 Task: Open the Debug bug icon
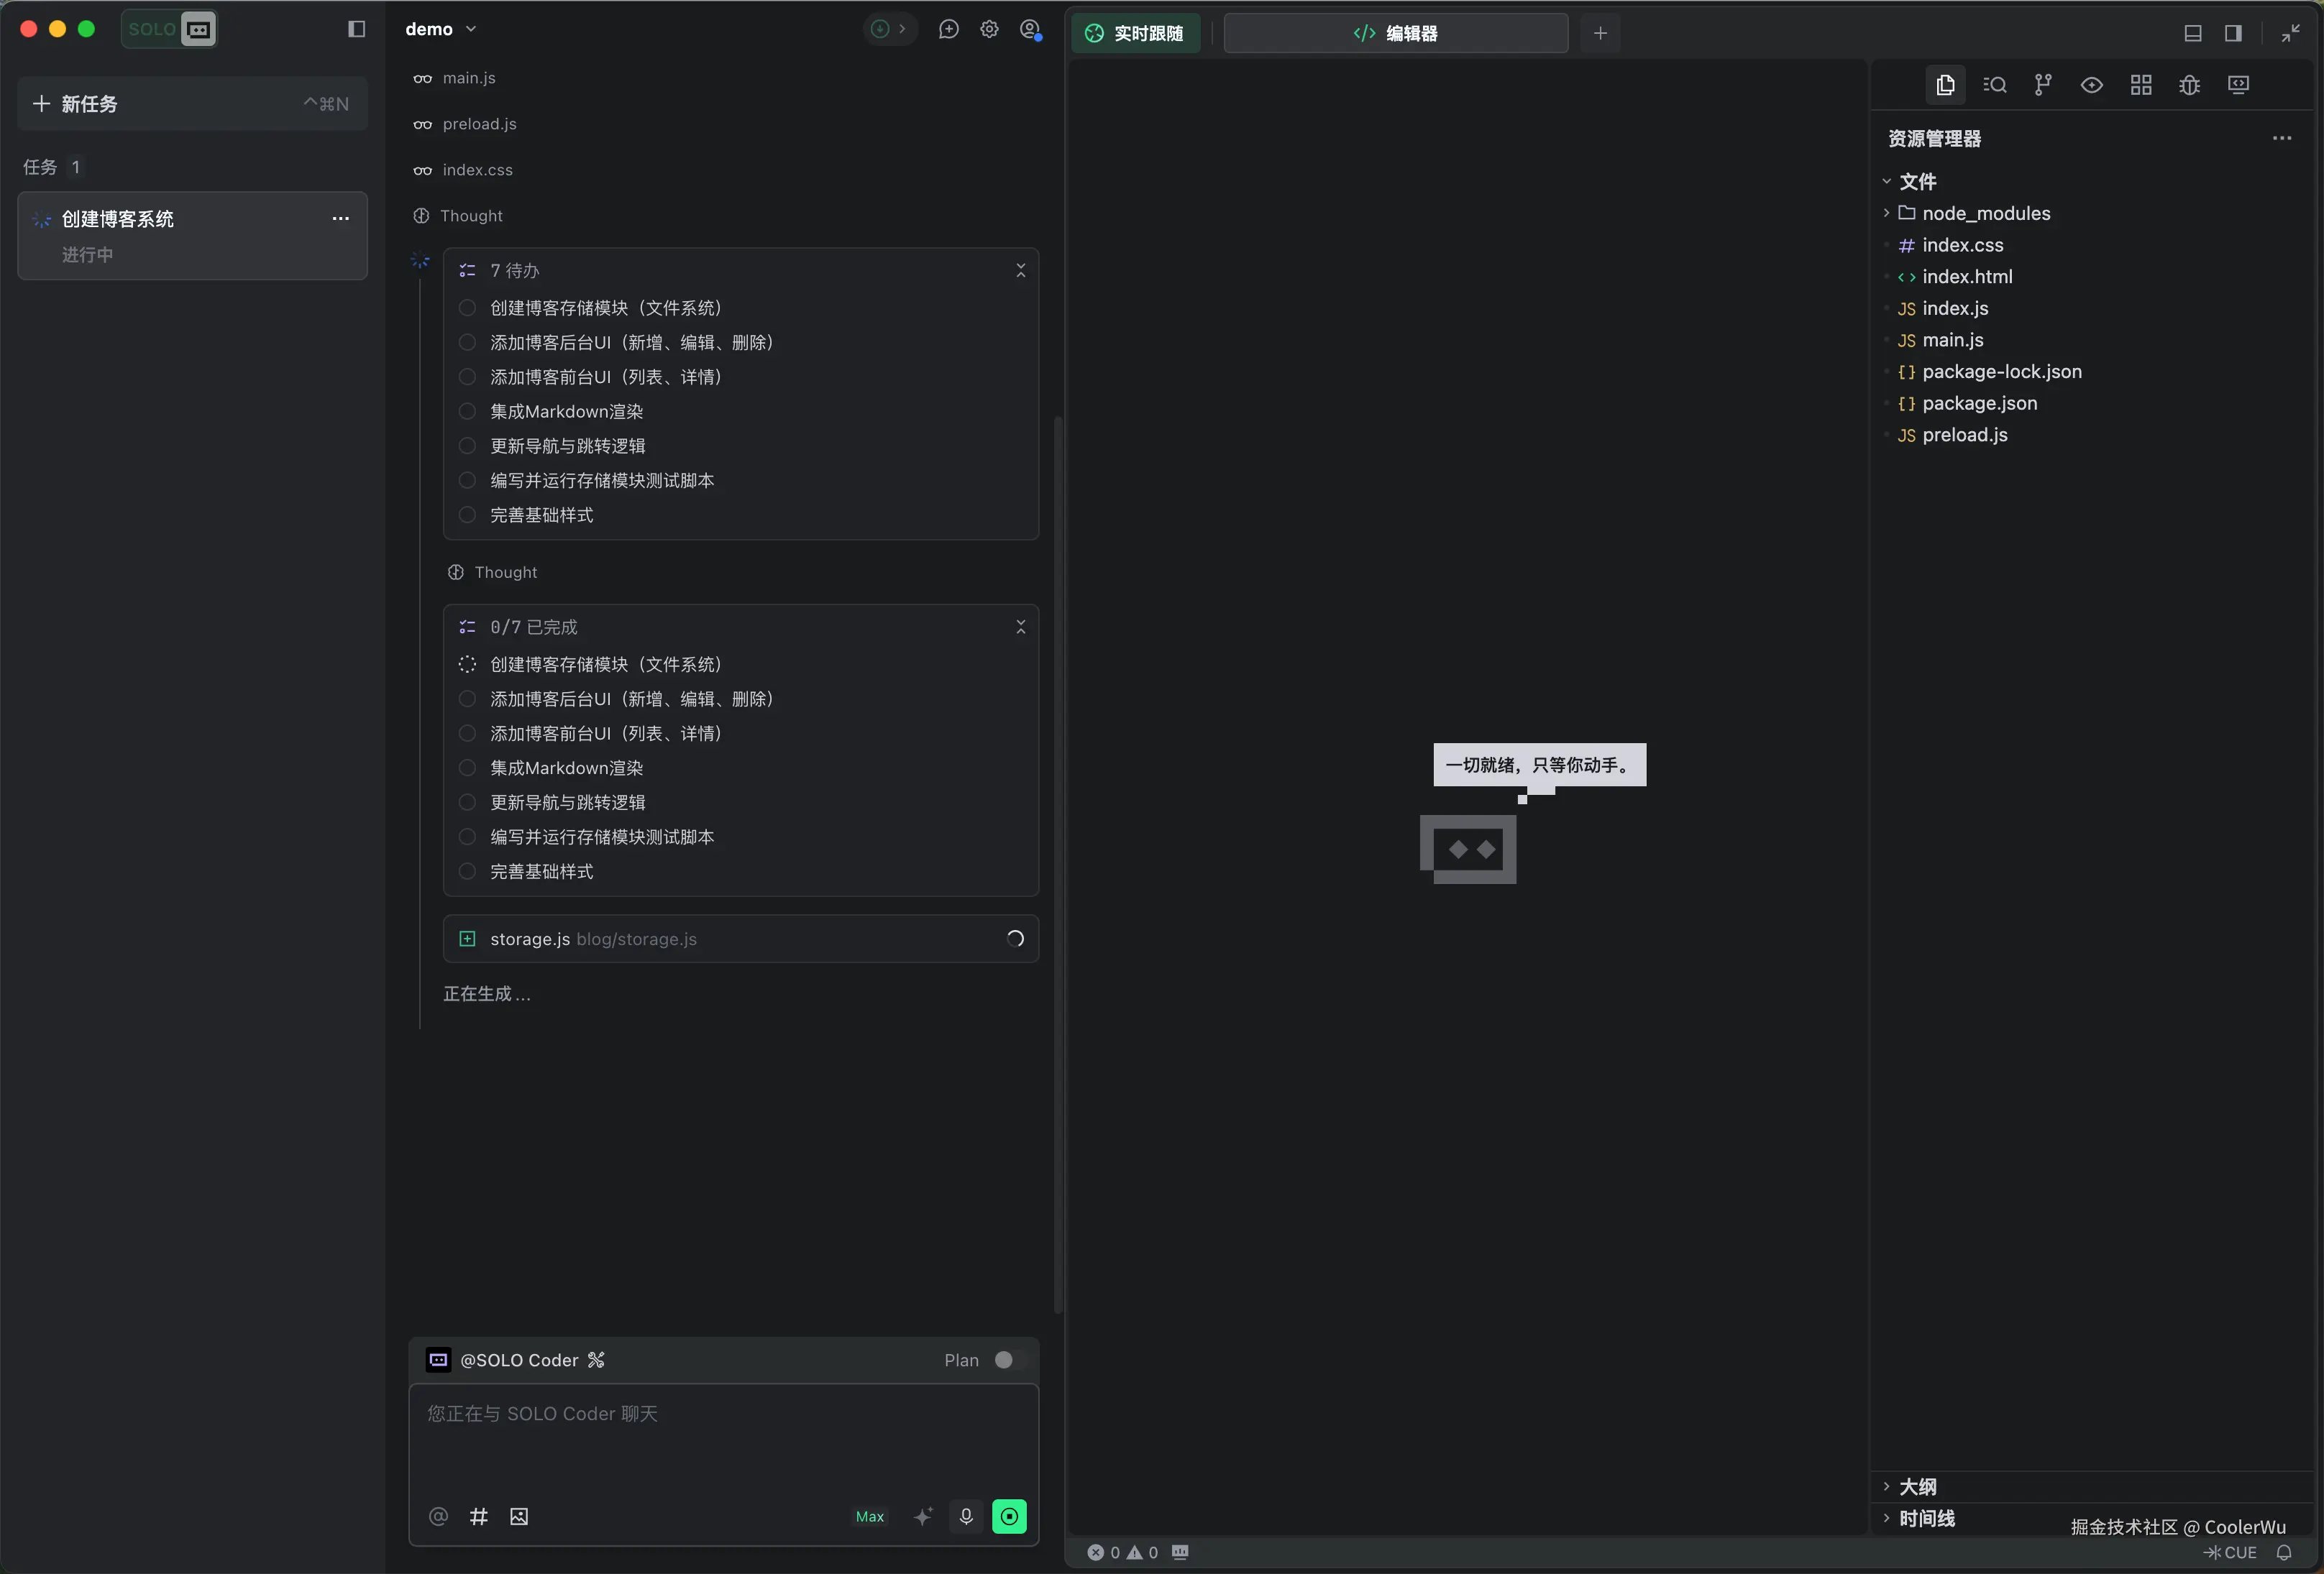coord(2189,85)
